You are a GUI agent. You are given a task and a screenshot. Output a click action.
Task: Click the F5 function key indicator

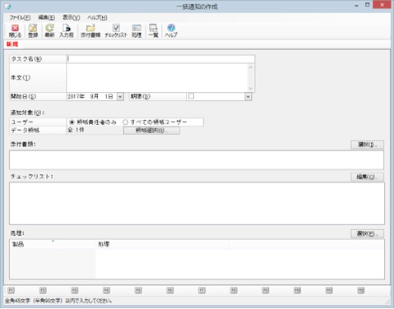tap(138, 290)
